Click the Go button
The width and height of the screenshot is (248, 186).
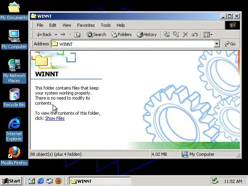coord(230,44)
